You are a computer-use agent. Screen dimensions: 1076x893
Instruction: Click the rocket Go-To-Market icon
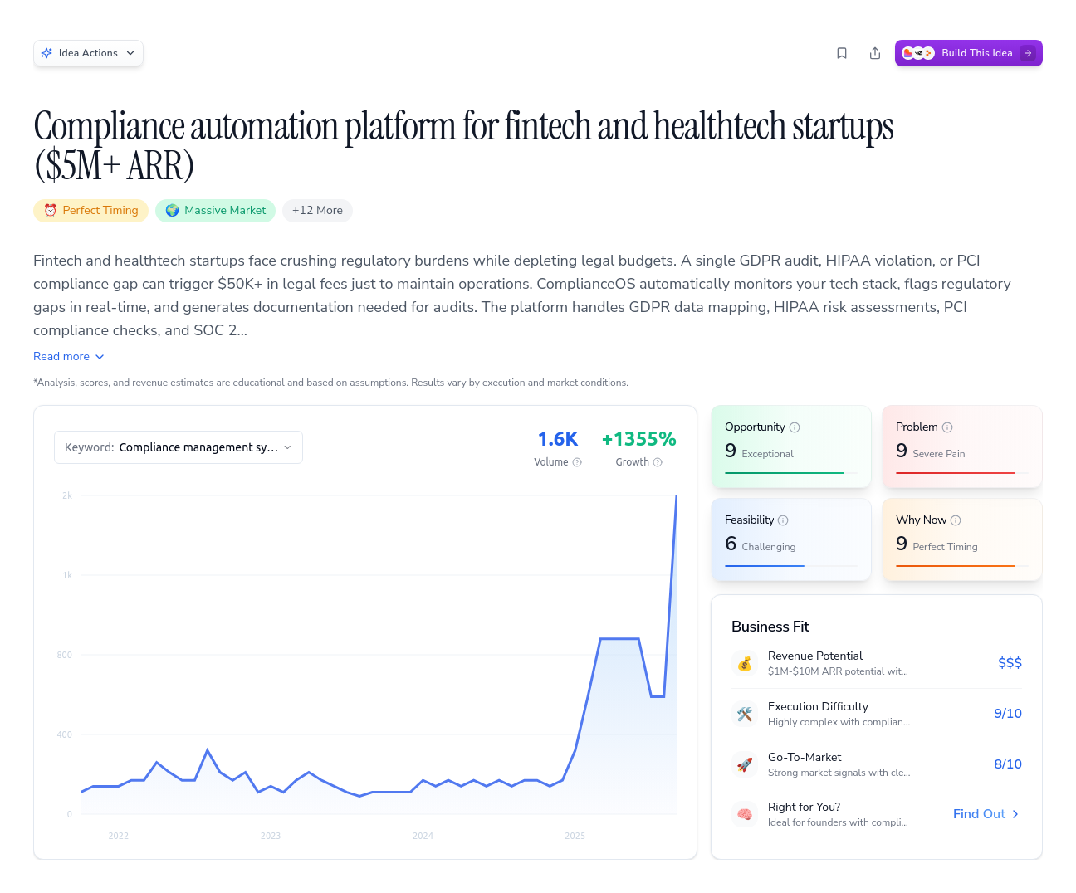click(x=745, y=764)
